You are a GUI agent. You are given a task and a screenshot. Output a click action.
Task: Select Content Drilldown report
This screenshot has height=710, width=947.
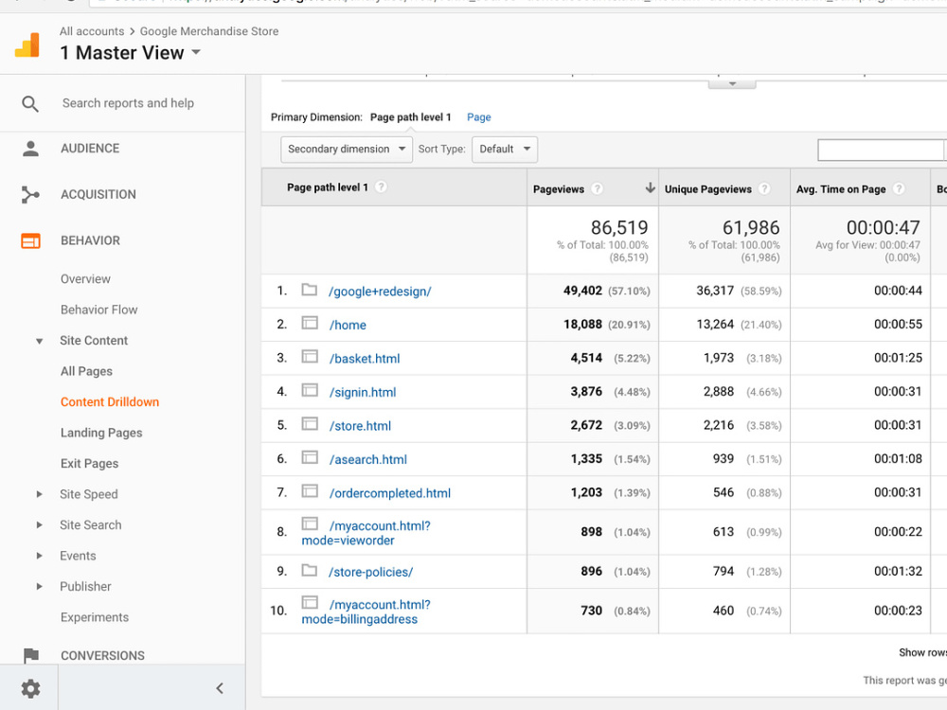[110, 402]
